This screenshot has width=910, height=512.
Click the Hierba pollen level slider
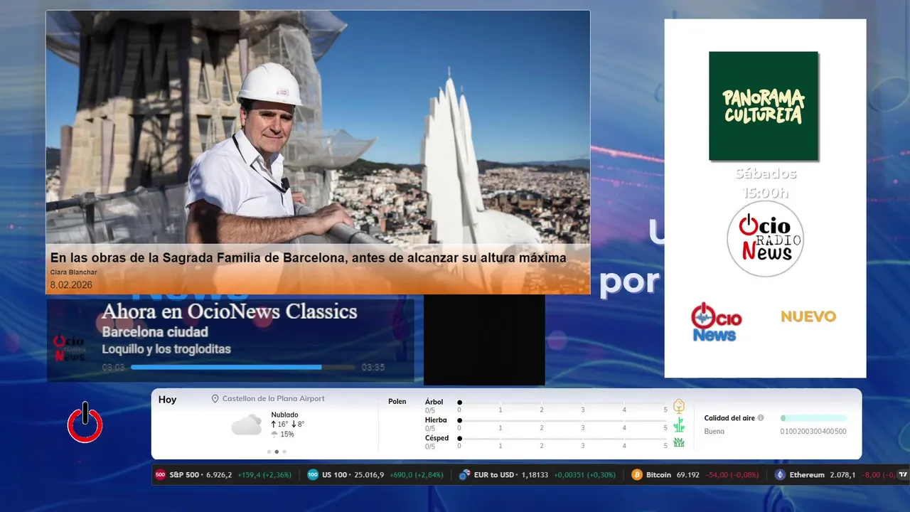(x=562, y=421)
